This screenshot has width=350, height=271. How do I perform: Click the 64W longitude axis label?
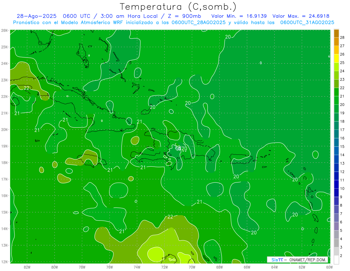tap(274, 267)
